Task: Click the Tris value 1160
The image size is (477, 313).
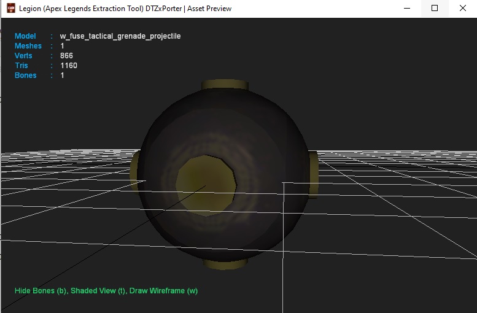Action: [x=69, y=66]
